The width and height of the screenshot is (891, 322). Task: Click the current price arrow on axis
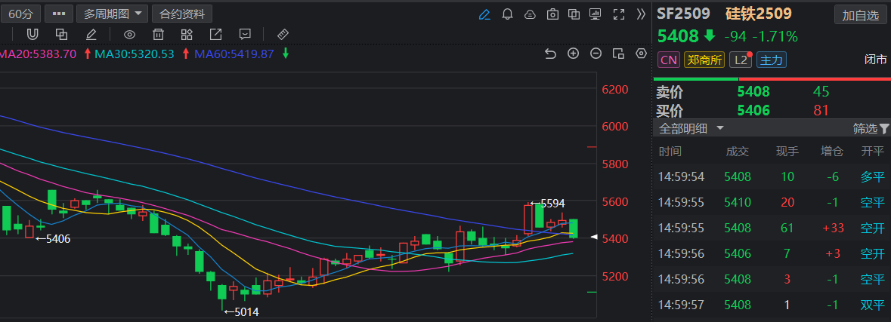pyautogui.click(x=594, y=237)
